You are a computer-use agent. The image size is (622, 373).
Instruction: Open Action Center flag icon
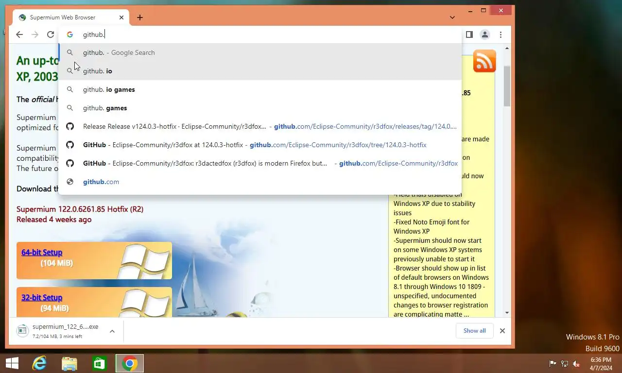553,364
